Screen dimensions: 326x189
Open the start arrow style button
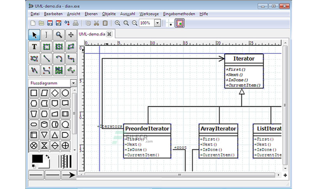(36, 175)
